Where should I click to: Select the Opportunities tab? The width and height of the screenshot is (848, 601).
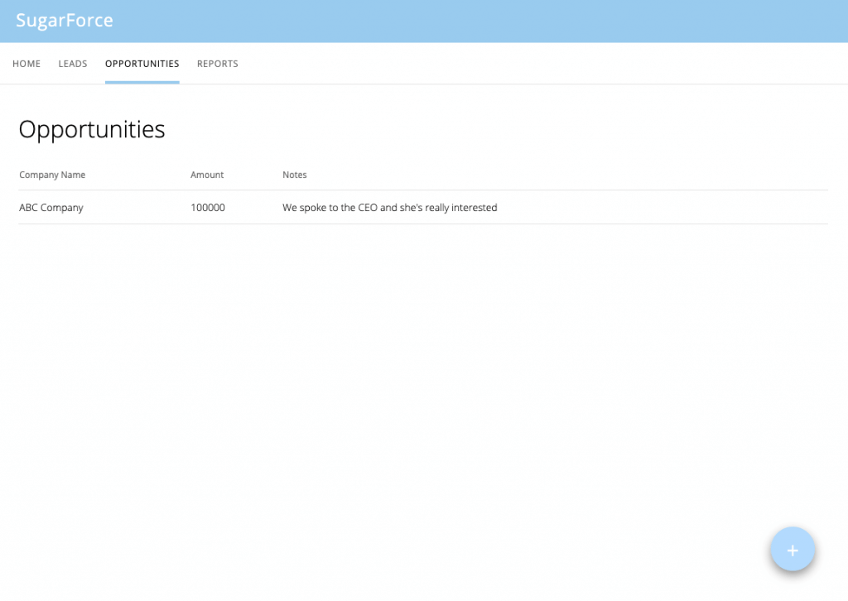142,64
